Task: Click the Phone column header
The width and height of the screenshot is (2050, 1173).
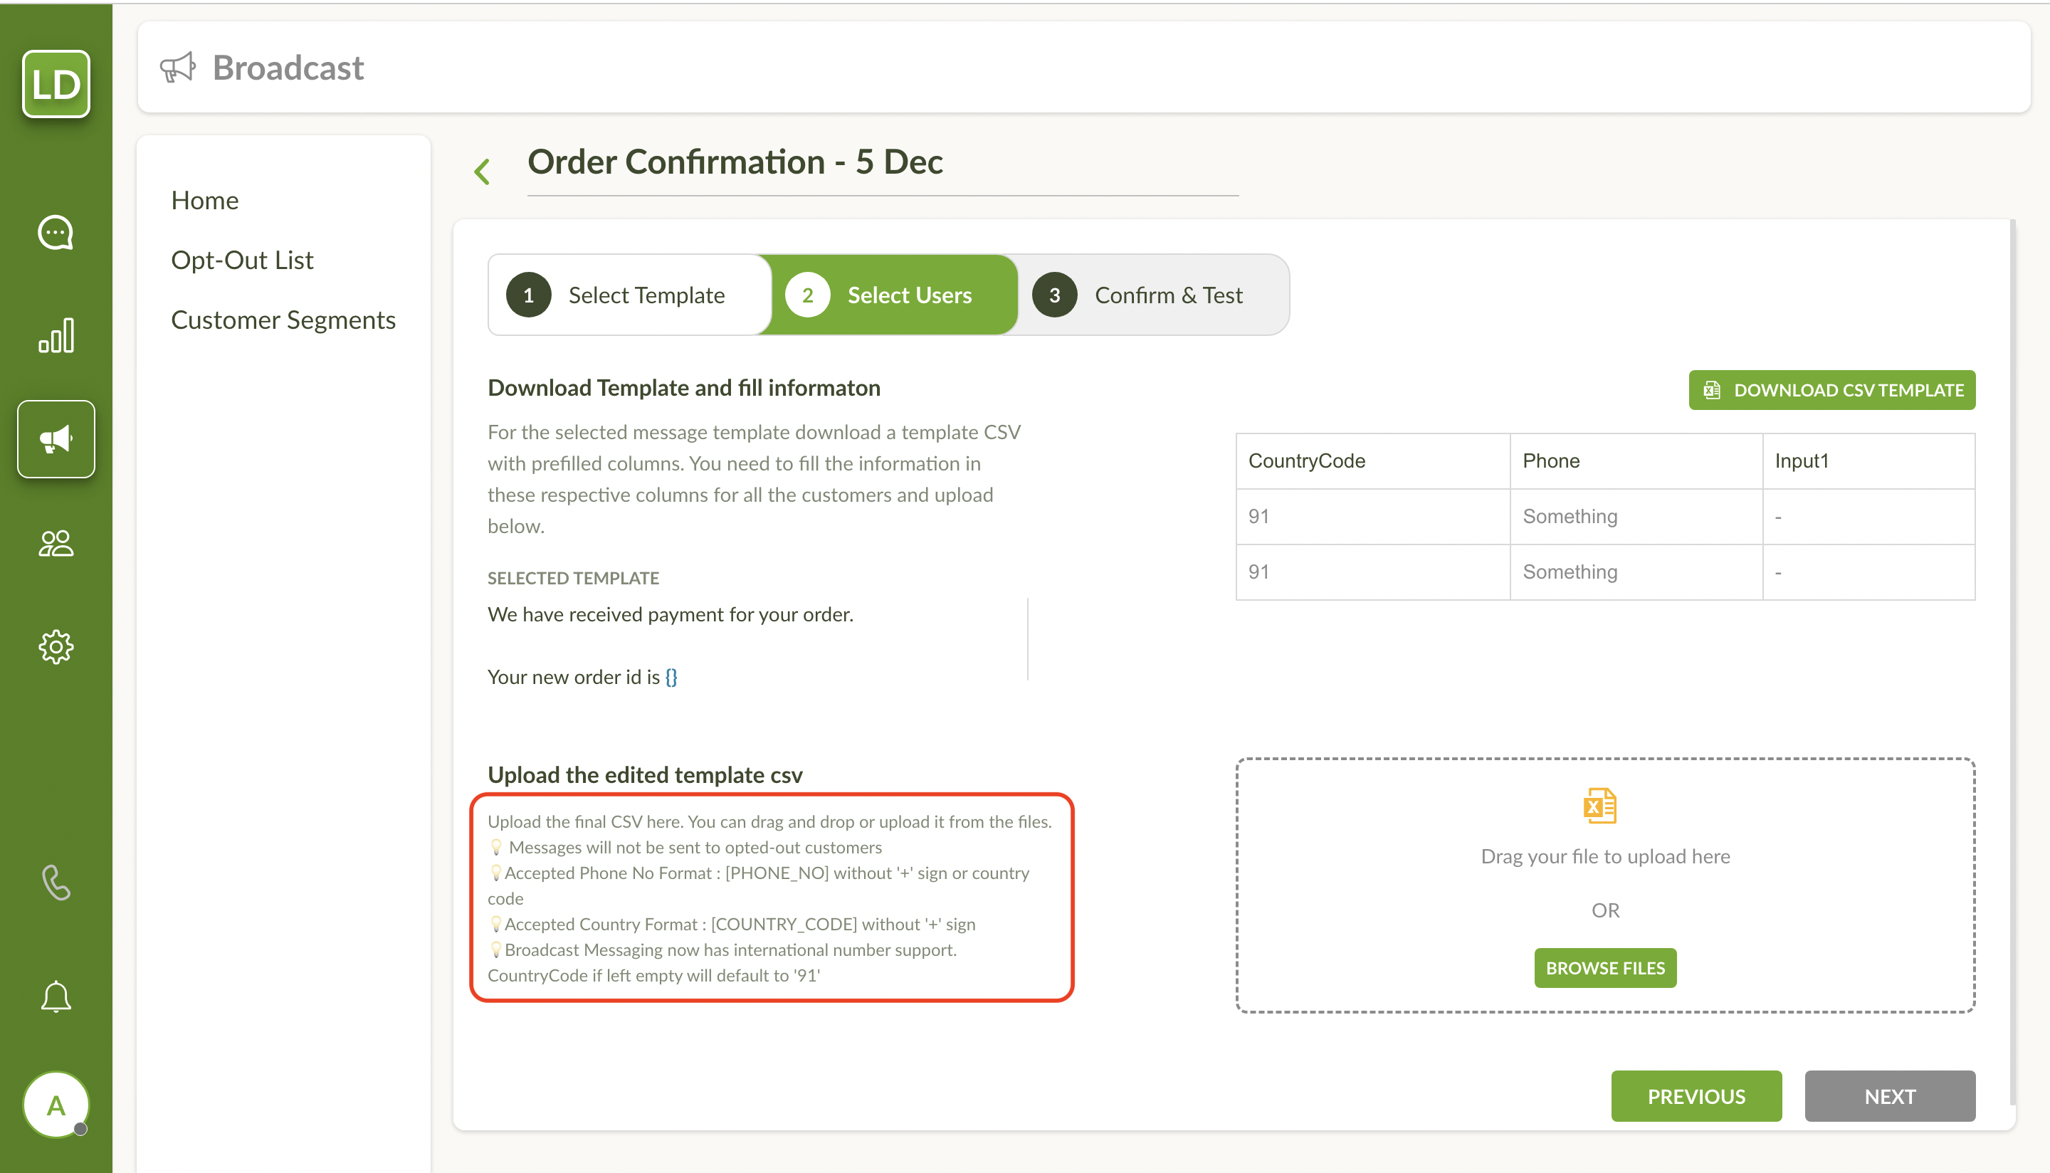Action: point(1636,461)
